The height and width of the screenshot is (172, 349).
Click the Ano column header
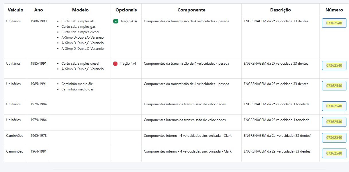click(38, 10)
